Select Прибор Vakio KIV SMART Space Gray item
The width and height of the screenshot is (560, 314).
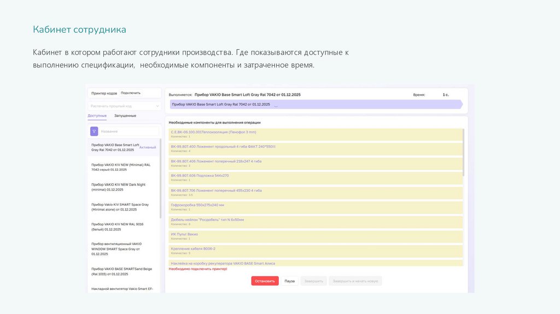(123, 207)
